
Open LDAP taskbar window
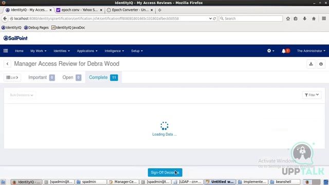[188, 182]
